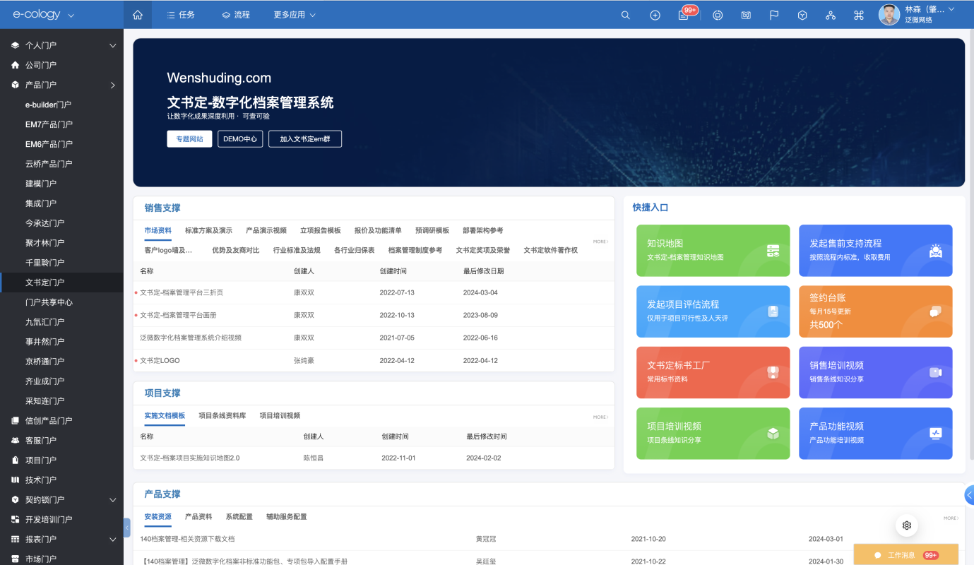Expand the 个人门户 sidebar group
Image resolution: width=974 pixels, height=565 pixels.
point(112,45)
